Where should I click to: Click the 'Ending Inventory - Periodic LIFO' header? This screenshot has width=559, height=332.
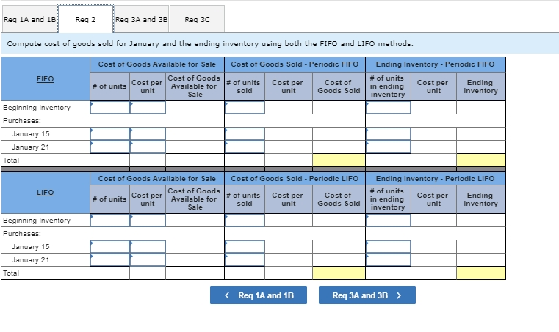[436, 179]
